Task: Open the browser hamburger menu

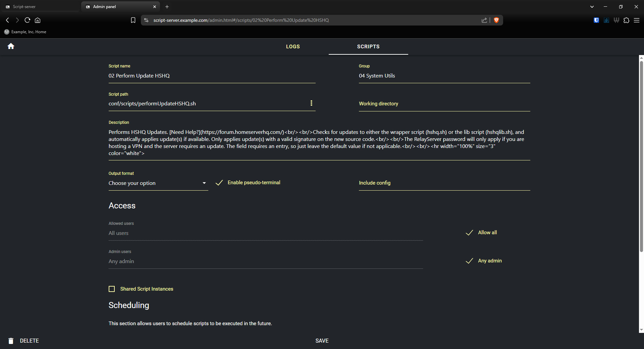Action: coord(637,20)
